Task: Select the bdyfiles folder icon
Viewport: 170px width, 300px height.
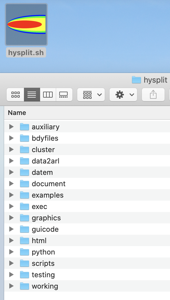Action: click(25, 138)
